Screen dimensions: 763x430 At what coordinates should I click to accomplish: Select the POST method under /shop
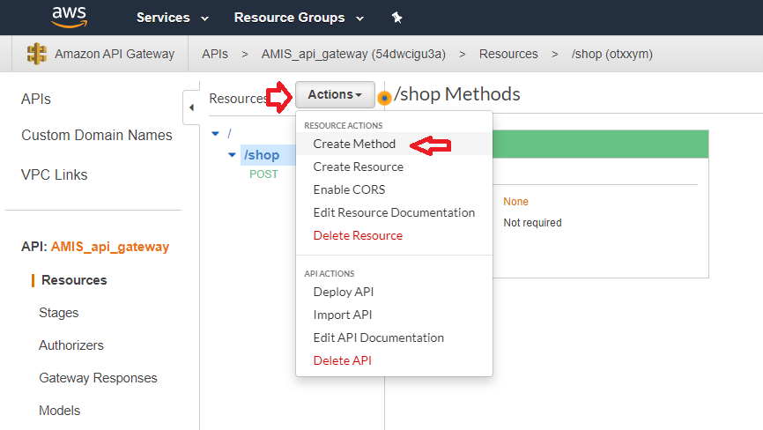(x=263, y=174)
